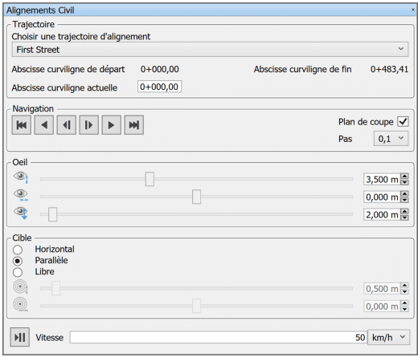Click the Abscisse curviligne actuelle input field
Viewport: 418px width, 357px height.
(159, 87)
